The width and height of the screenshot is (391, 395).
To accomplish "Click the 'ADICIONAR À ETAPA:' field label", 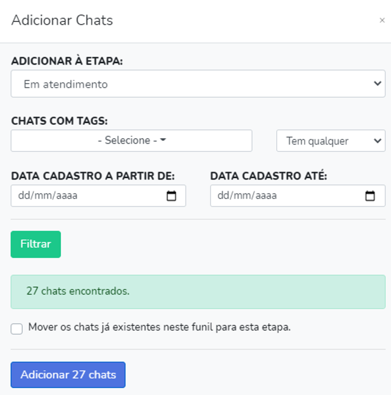I will click(67, 61).
